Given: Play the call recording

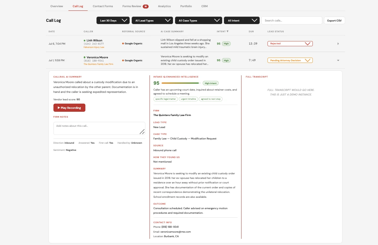Looking at the screenshot, I should pos(69,108).
